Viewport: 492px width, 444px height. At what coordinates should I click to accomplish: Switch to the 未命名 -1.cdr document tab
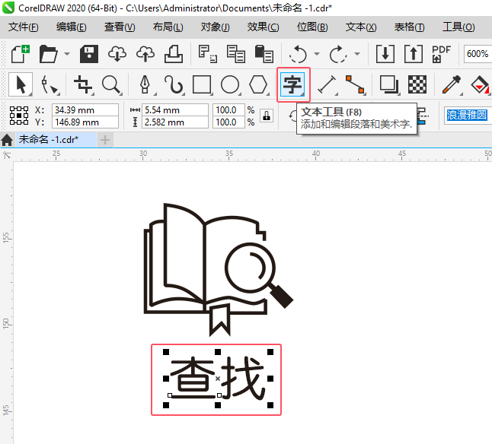tap(49, 139)
